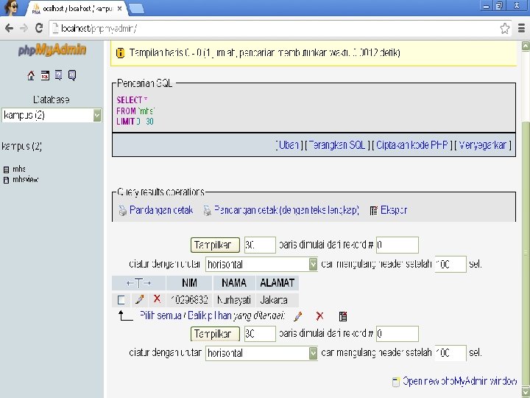Screen dimensions: 530x398
Task: Close the localhost browser tab
Action: [x=119, y=8]
